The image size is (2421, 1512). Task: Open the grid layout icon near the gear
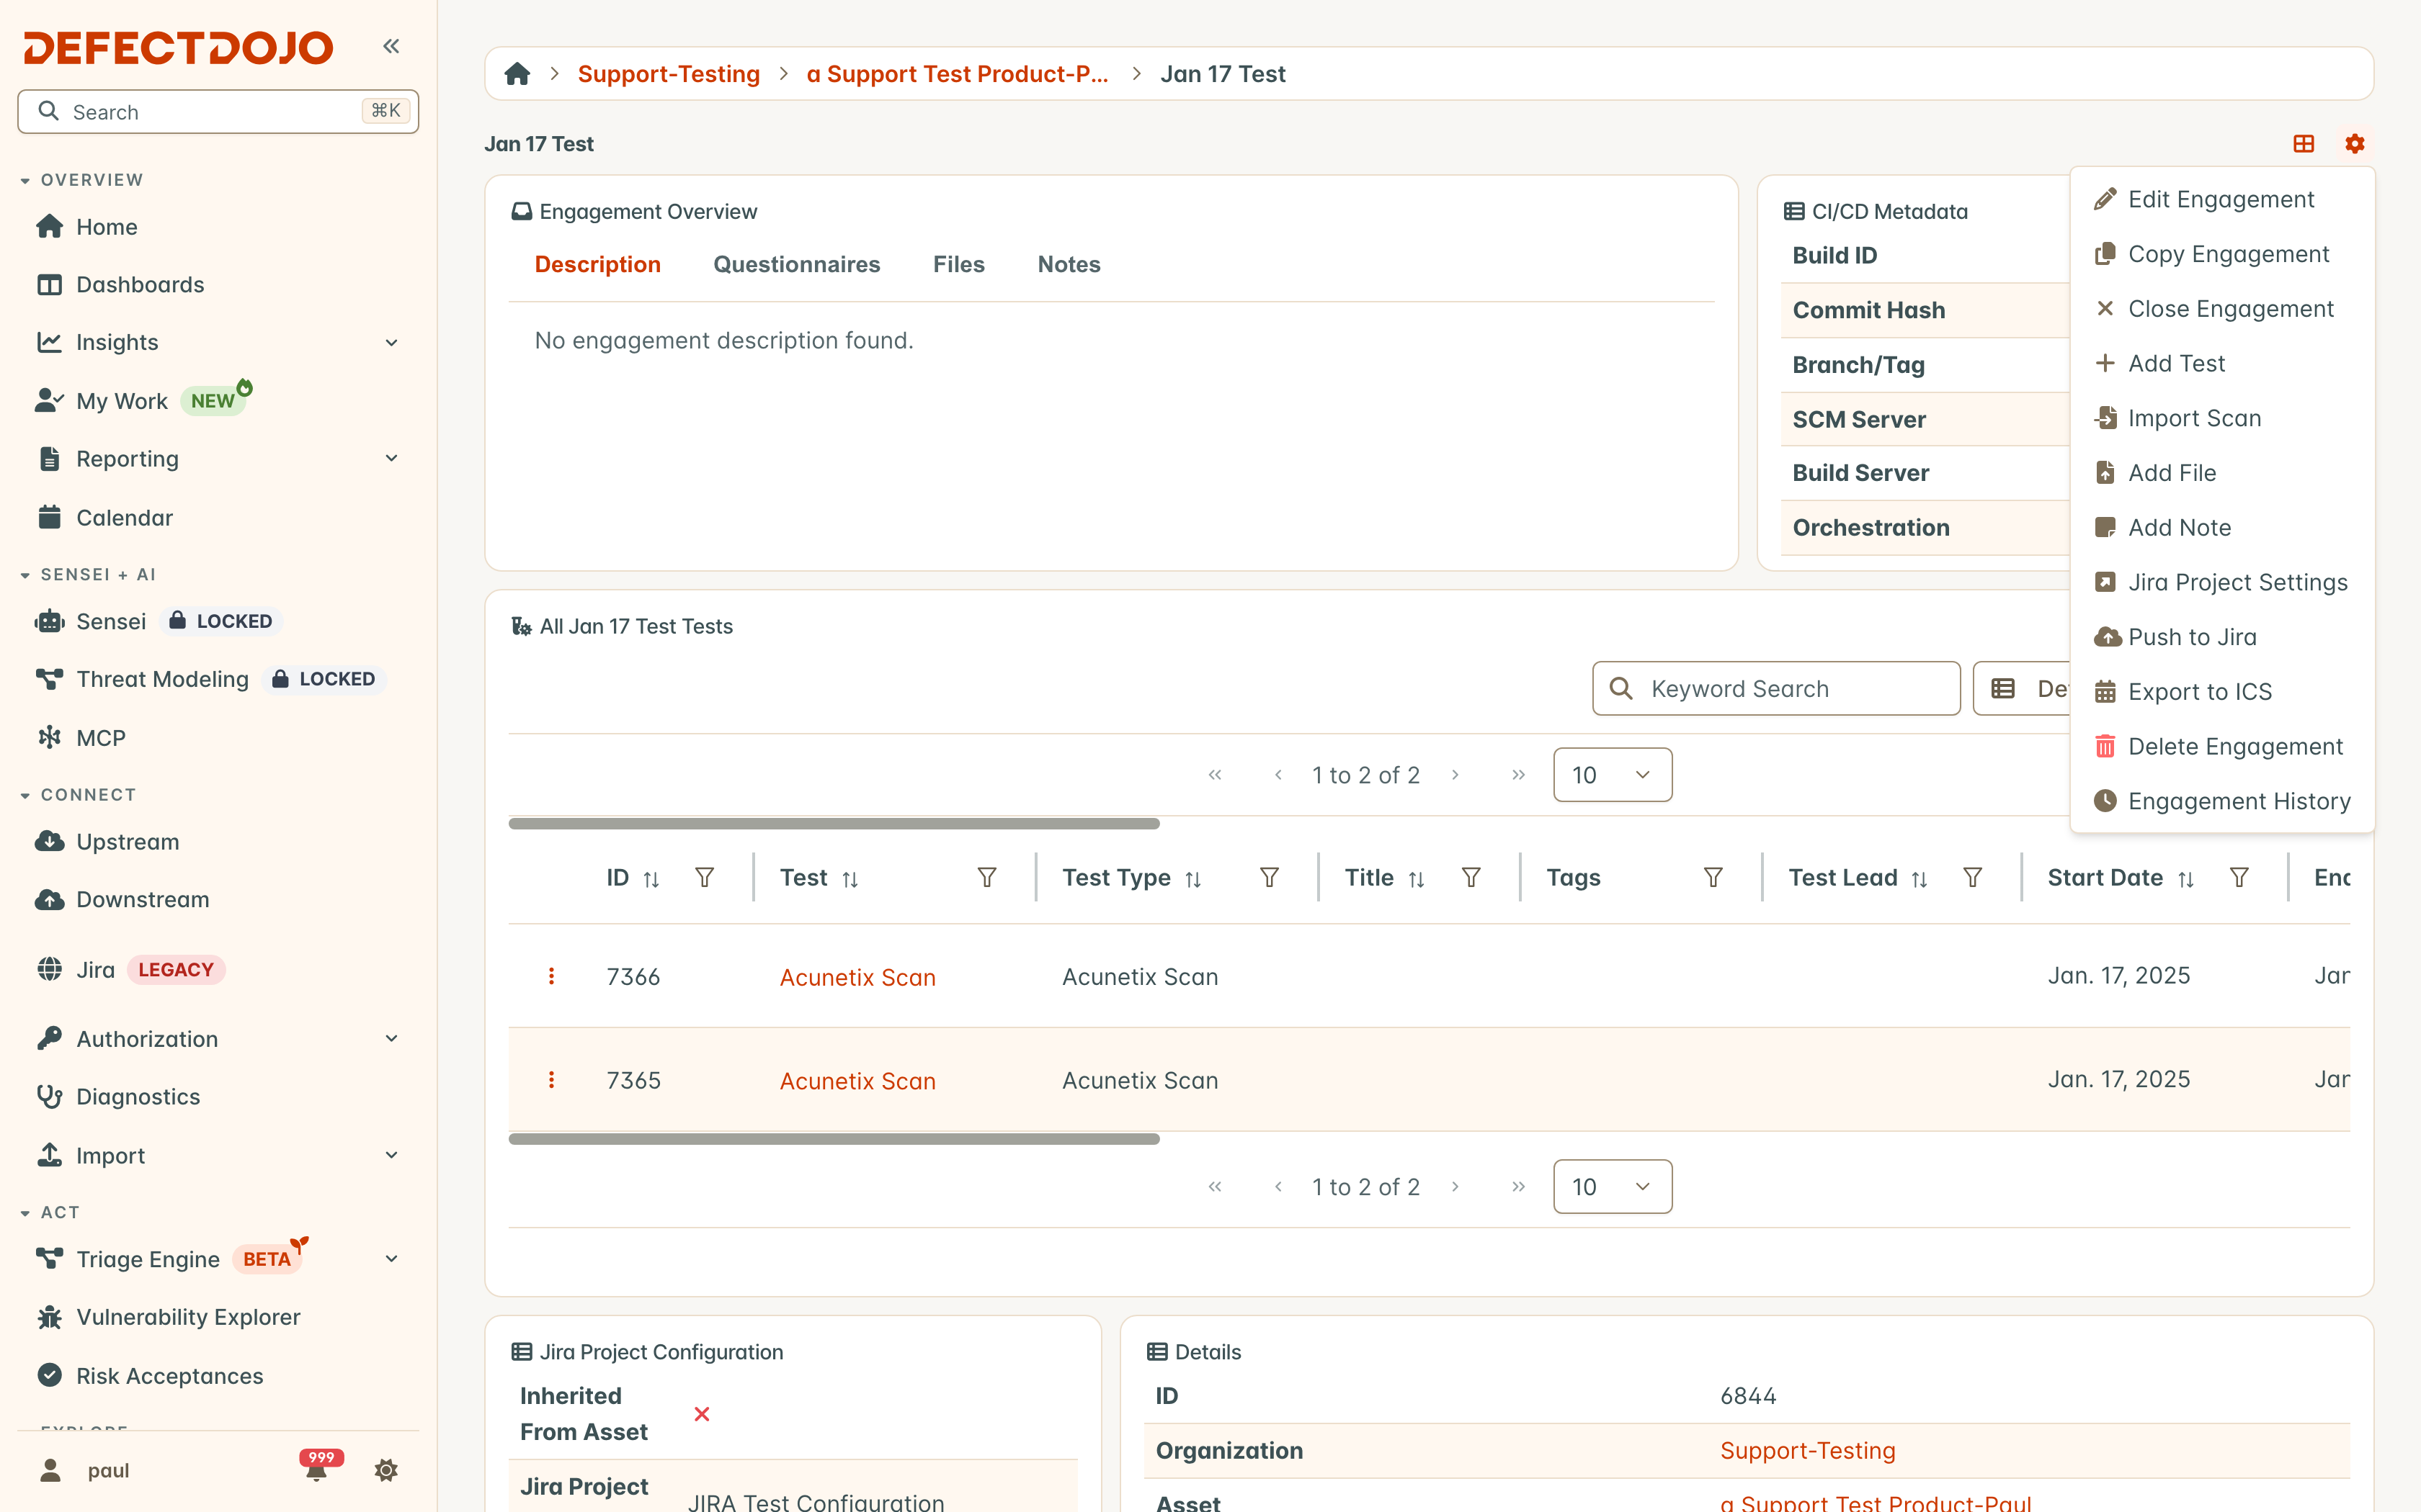coord(2303,144)
